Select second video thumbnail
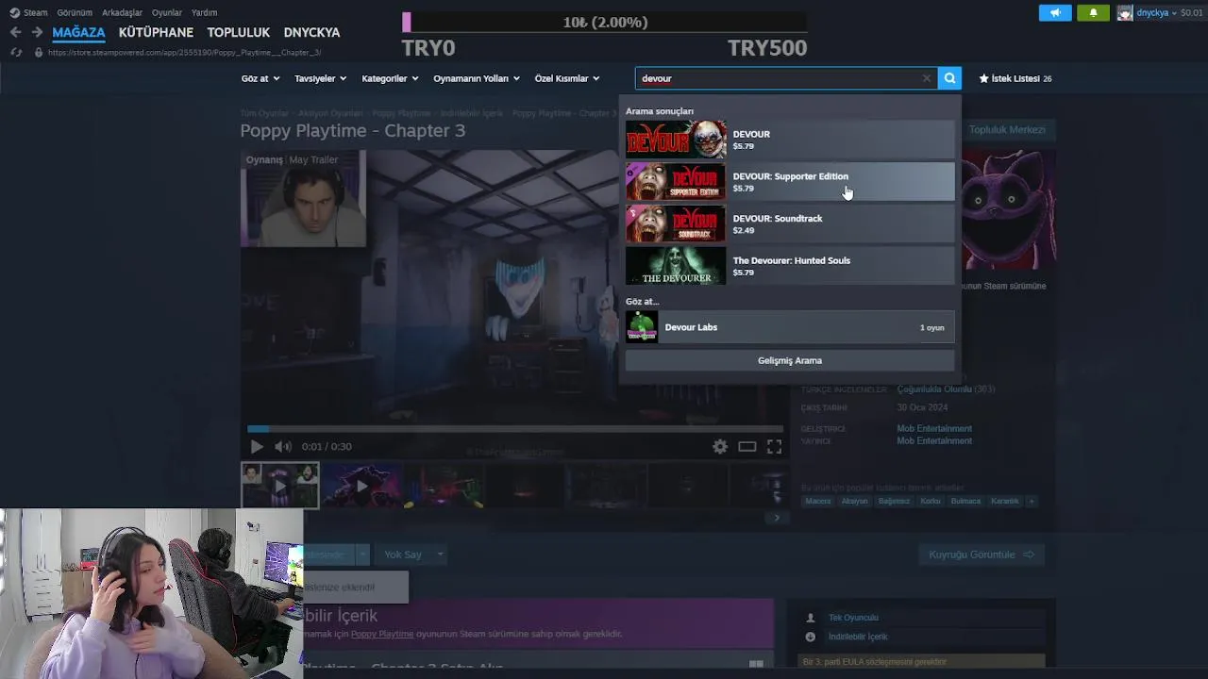1208x679 pixels. 361,486
